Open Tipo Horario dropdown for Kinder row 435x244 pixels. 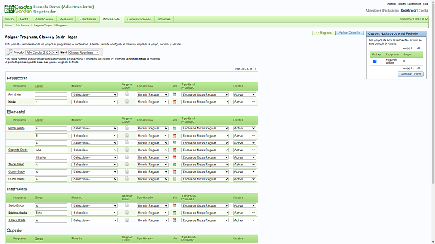tap(152, 102)
